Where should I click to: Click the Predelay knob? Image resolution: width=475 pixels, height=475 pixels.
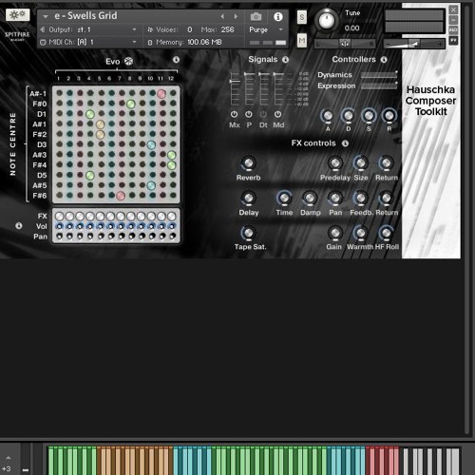(x=335, y=163)
